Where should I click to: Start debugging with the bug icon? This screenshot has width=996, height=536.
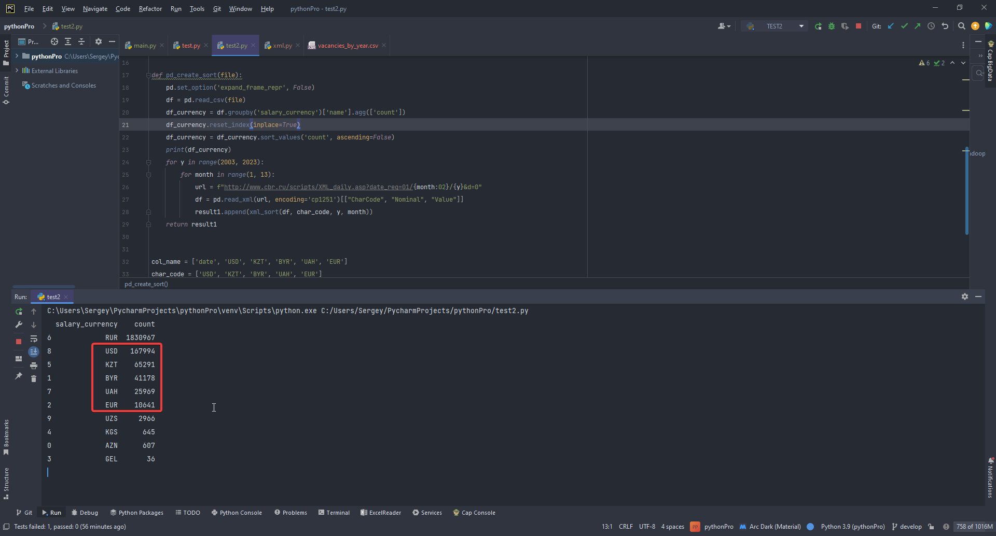[x=832, y=26]
